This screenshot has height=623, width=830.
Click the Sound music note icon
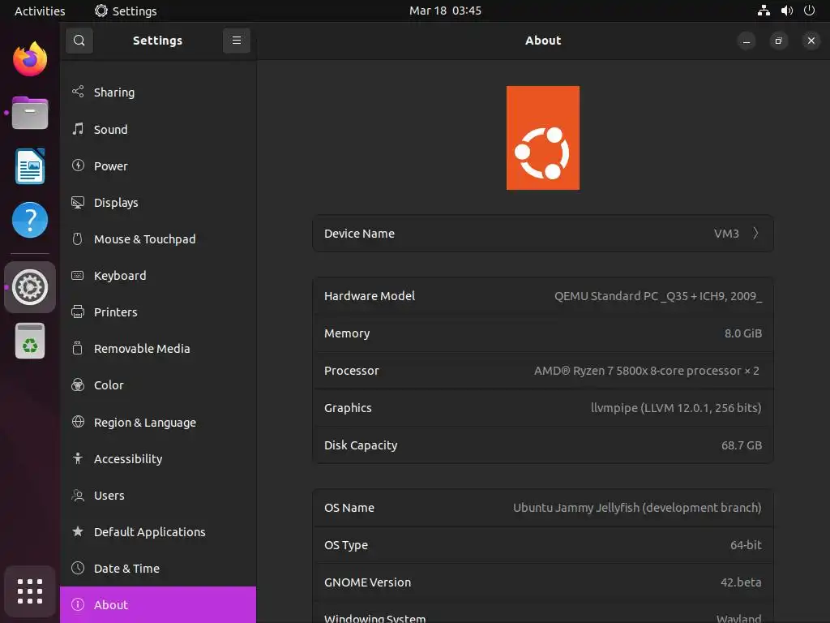tap(78, 129)
